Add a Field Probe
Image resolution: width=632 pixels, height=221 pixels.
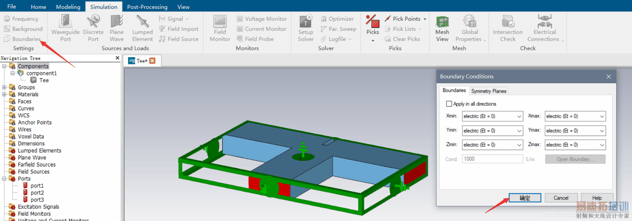[255, 39]
